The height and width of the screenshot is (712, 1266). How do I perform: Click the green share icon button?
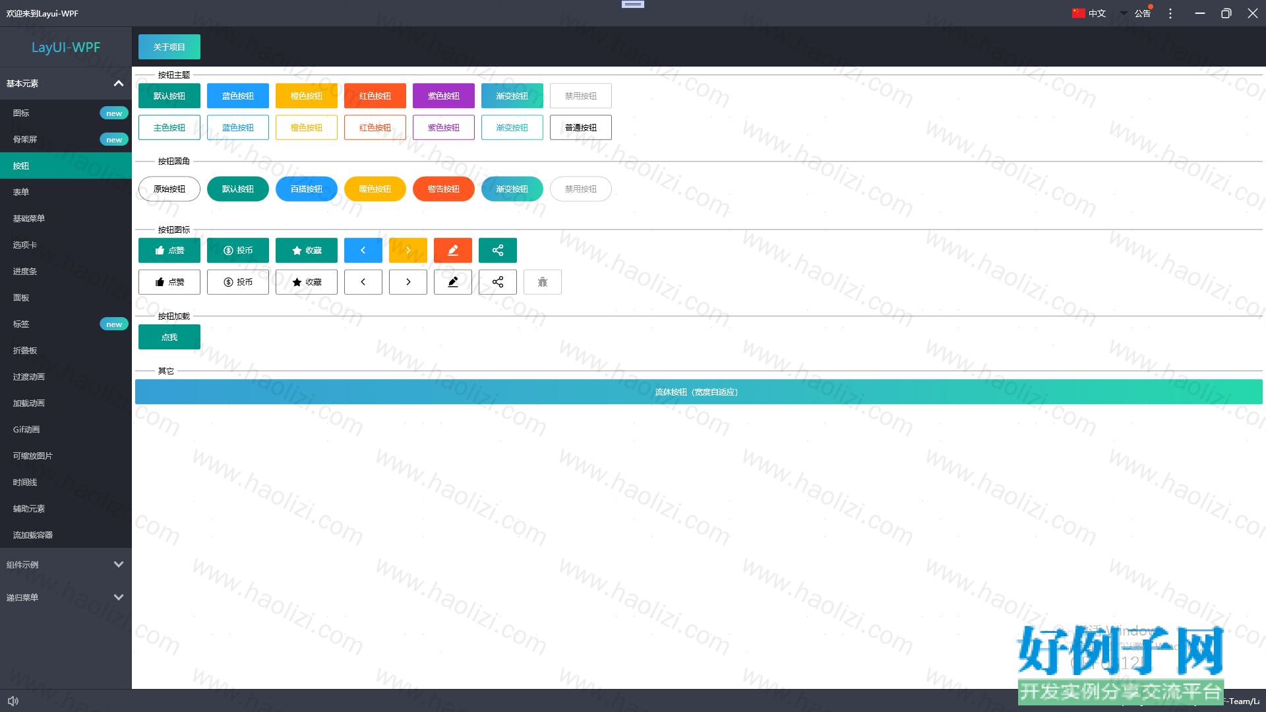pyautogui.click(x=498, y=251)
